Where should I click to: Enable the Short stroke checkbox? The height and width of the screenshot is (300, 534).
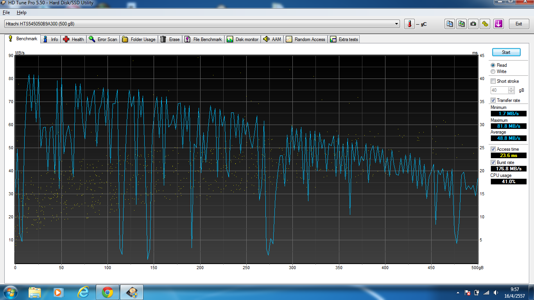(x=493, y=81)
